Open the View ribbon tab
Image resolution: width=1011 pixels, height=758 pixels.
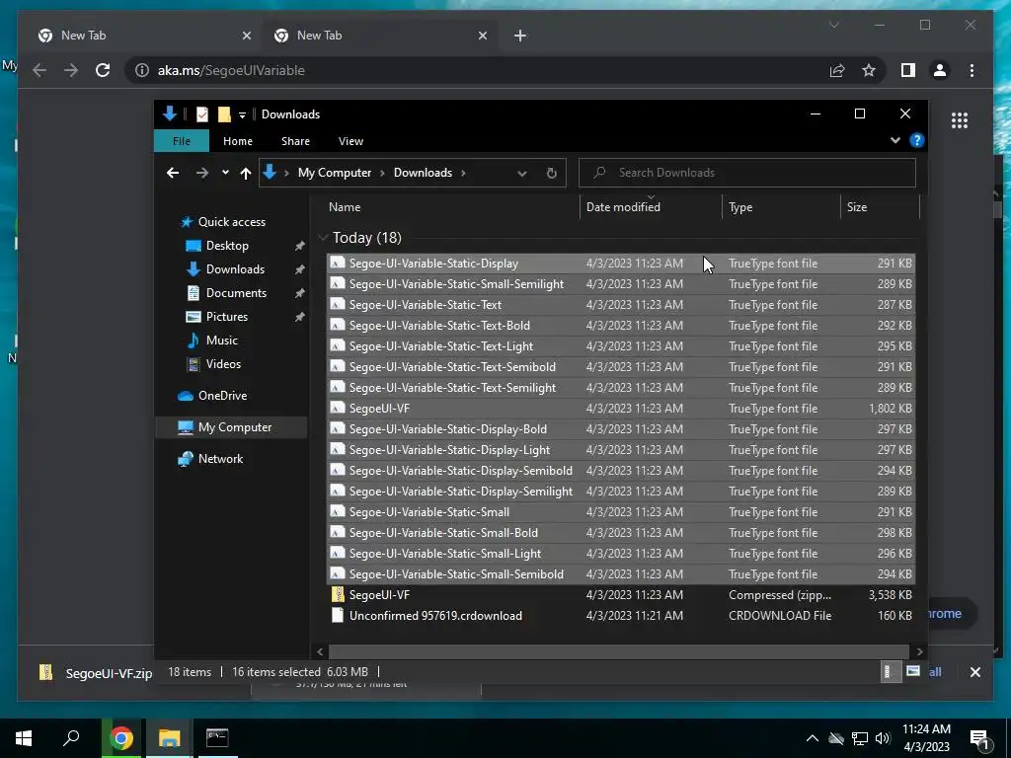[350, 140]
